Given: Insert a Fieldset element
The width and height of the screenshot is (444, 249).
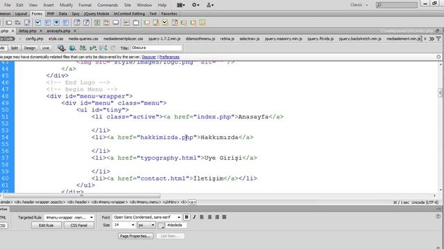Looking at the screenshot, I should pyautogui.click(x=136, y=23).
